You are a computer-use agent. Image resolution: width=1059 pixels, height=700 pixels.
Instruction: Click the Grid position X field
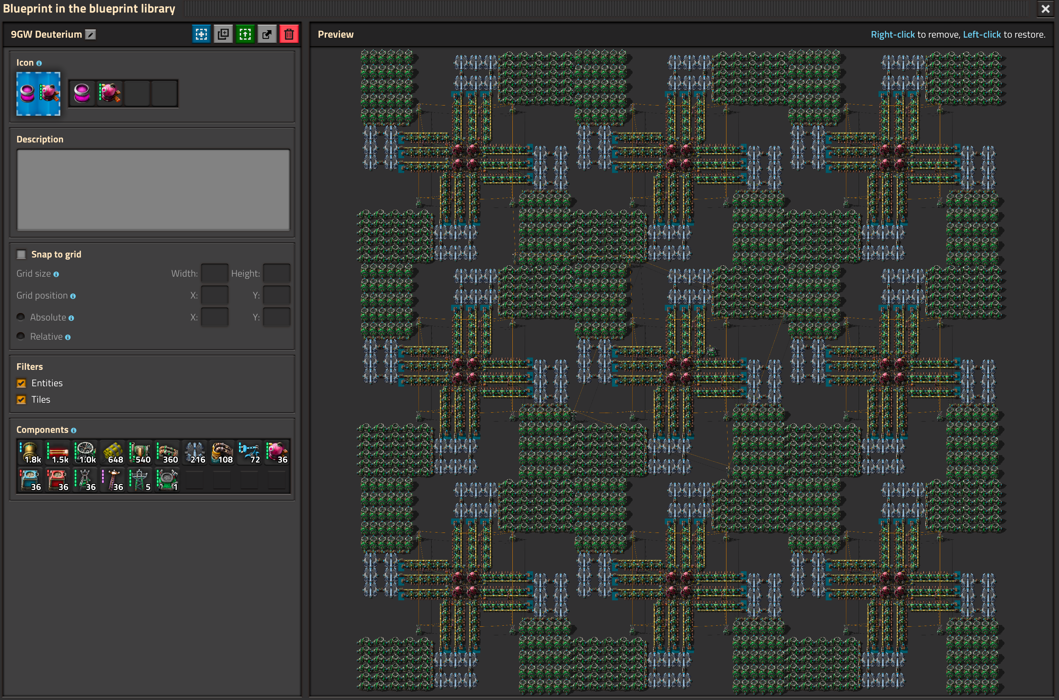(x=215, y=295)
